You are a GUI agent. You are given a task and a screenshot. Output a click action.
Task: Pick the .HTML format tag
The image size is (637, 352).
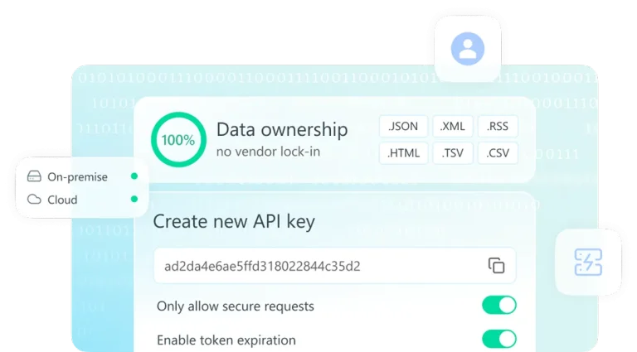403,153
